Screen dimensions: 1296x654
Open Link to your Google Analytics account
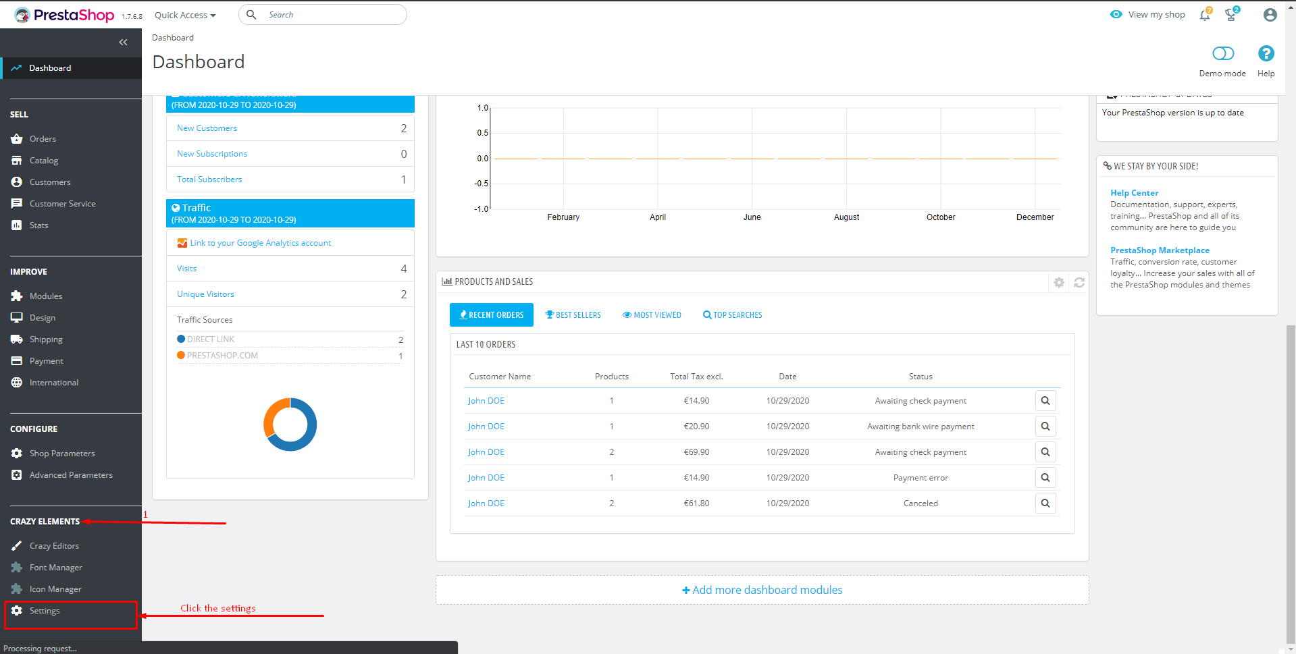pyautogui.click(x=260, y=242)
